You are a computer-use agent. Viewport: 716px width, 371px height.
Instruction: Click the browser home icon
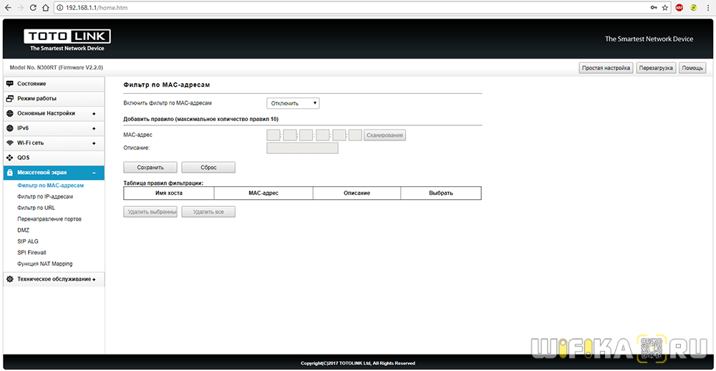click(x=45, y=7)
